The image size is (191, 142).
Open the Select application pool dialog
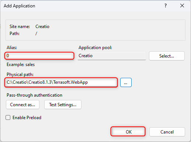pos(167,56)
